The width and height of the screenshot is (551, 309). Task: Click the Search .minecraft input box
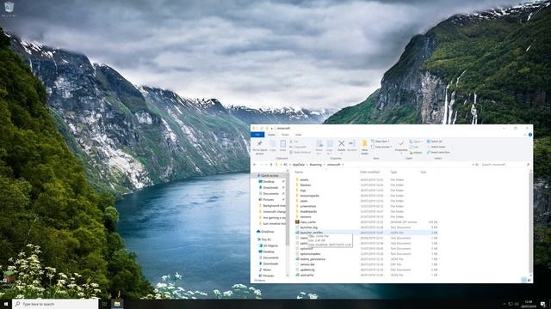point(505,164)
